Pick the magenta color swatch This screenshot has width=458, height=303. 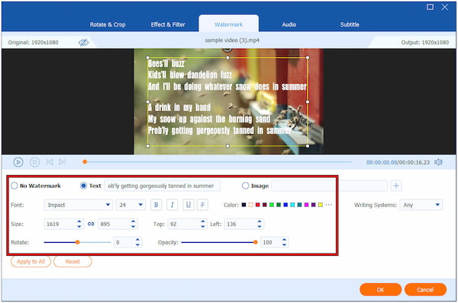click(306, 205)
